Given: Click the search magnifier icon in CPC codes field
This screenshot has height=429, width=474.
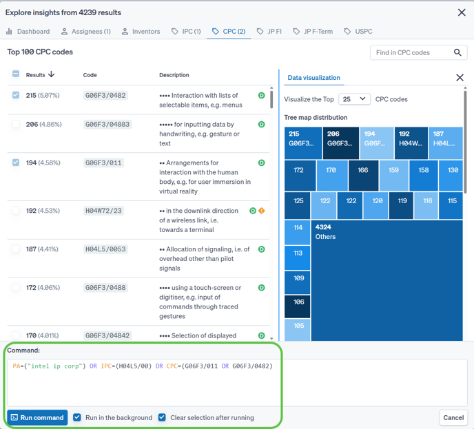Looking at the screenshot, I should tap(458, 52).
